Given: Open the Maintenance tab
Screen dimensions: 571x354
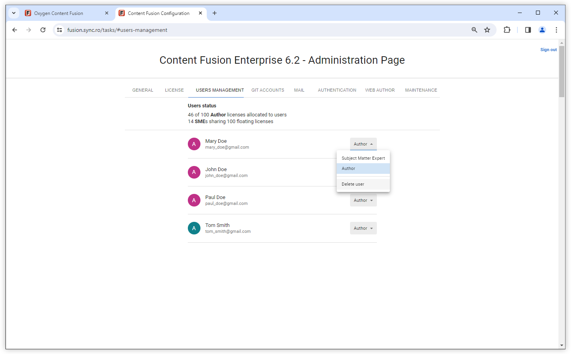Looking at the screenshot, I should [421, 90].
